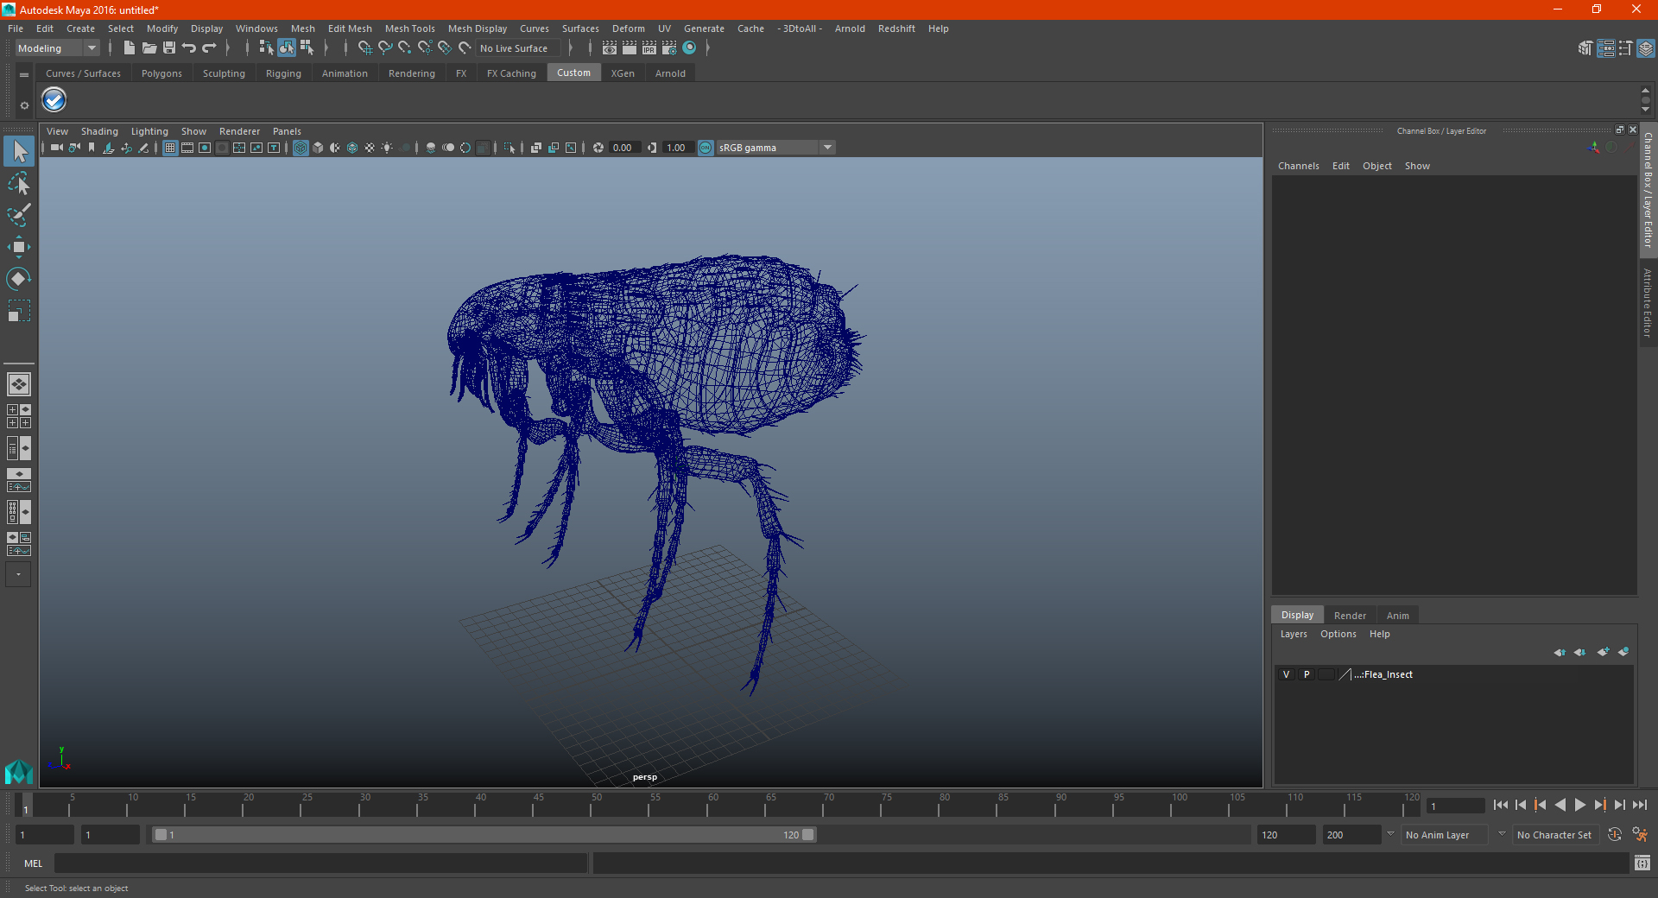This screenshot has width=1658, height=898.
Task: Activate the Scale tool
Action: pos(19,311)
